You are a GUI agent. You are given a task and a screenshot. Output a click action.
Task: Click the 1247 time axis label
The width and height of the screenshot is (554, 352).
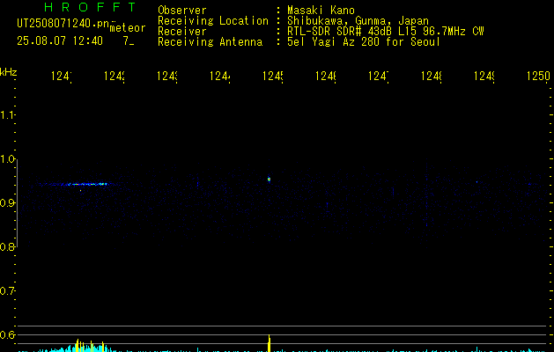pyautogui.click(x=379, y=76)
